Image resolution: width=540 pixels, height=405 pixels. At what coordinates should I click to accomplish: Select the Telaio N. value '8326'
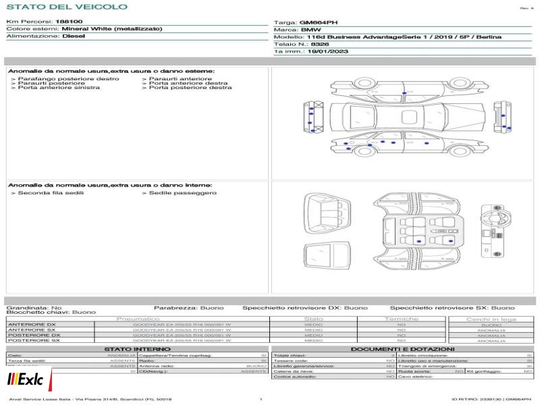319,44
